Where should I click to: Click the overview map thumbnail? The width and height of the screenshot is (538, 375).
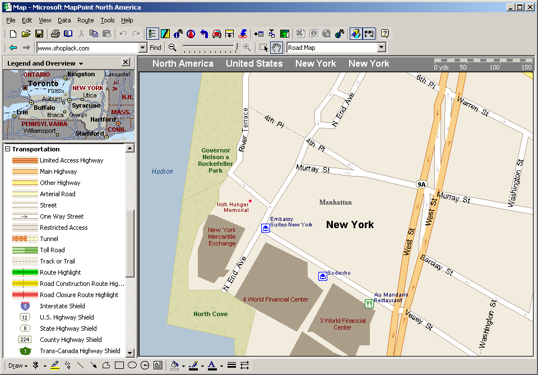click(68, 105)
